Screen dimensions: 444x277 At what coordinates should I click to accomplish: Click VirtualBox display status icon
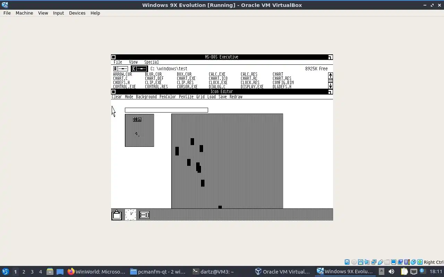coord(393,262)
